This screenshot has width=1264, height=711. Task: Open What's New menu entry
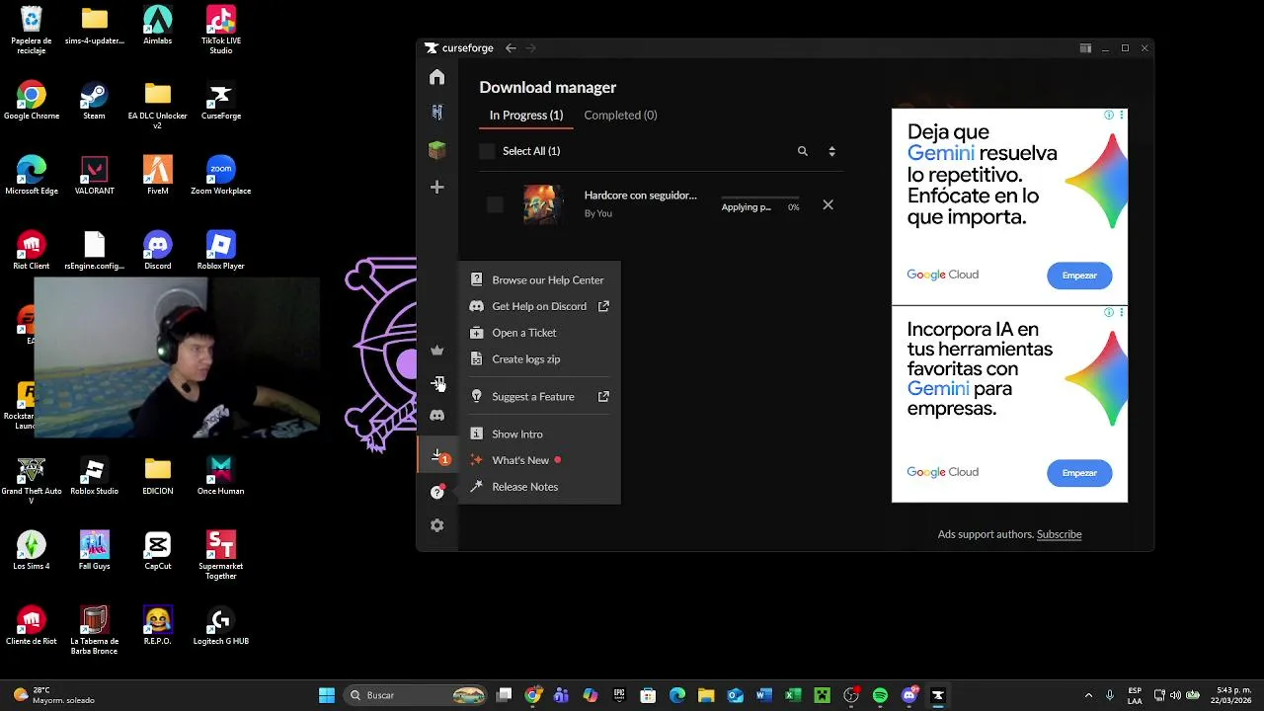[x=539, y=460]
